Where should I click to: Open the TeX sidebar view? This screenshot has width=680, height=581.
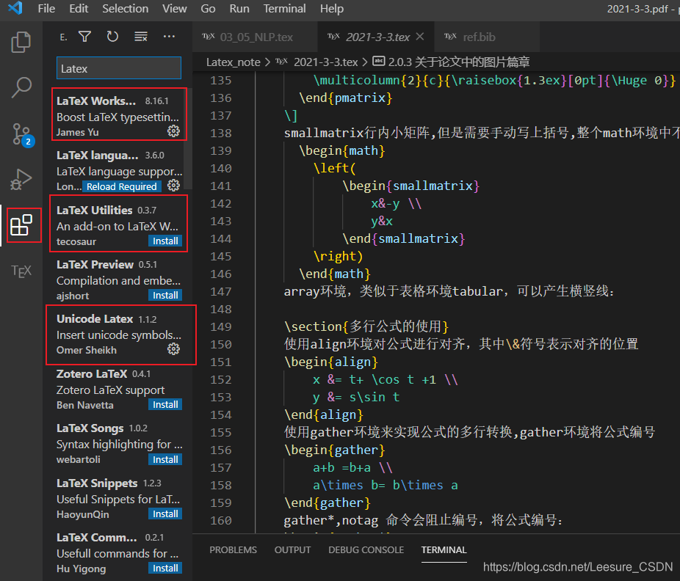coord(21,271)
